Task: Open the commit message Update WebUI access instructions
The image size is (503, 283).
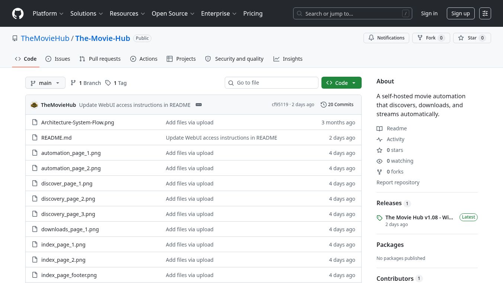Action: 135,105
